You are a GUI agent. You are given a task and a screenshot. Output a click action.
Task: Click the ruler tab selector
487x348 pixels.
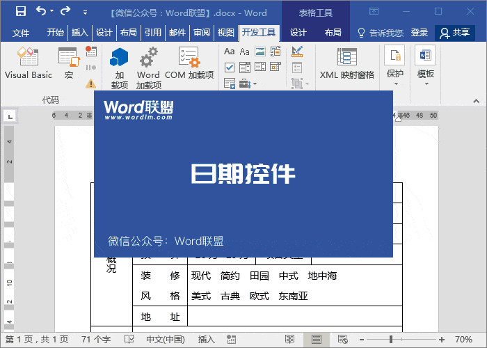[x=10, y=116]
